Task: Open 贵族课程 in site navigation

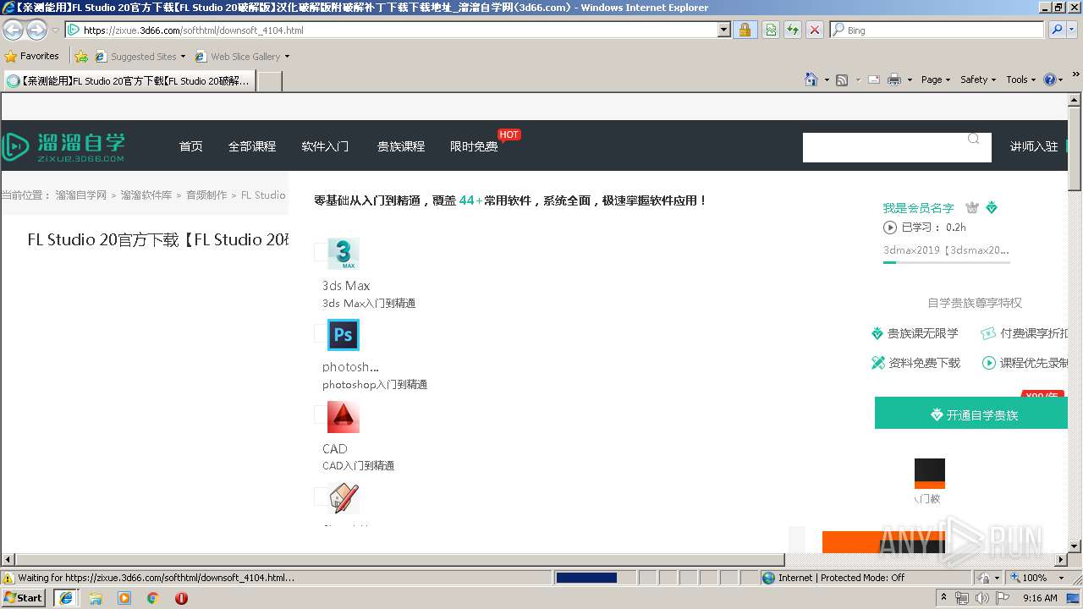Action: (401, 146)
